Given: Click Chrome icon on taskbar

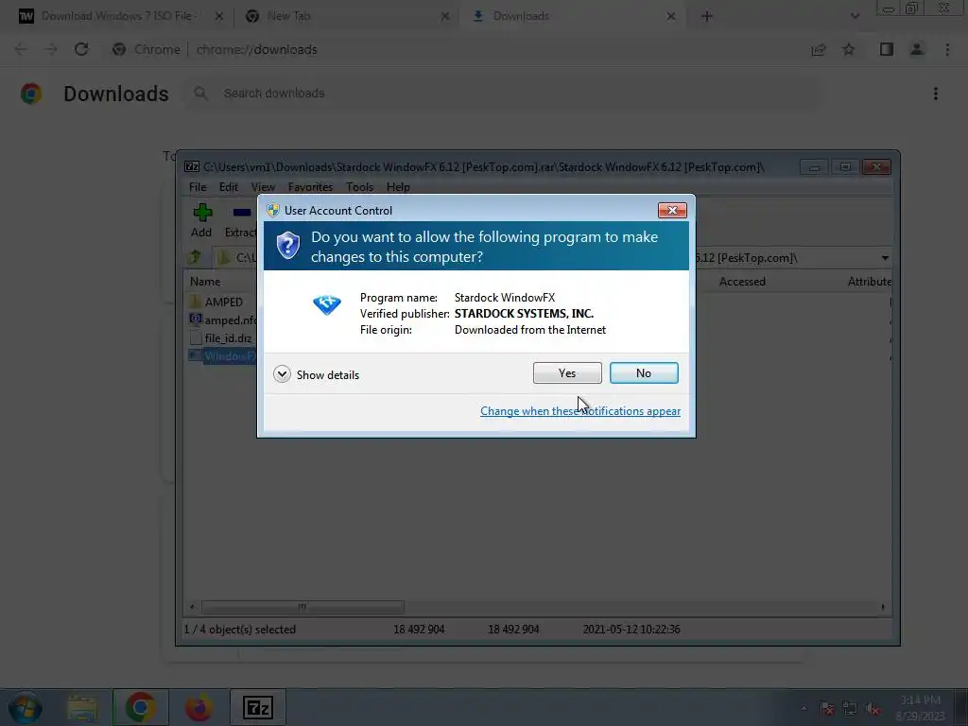Looking at the screenshot, I should tap(140, 707).
